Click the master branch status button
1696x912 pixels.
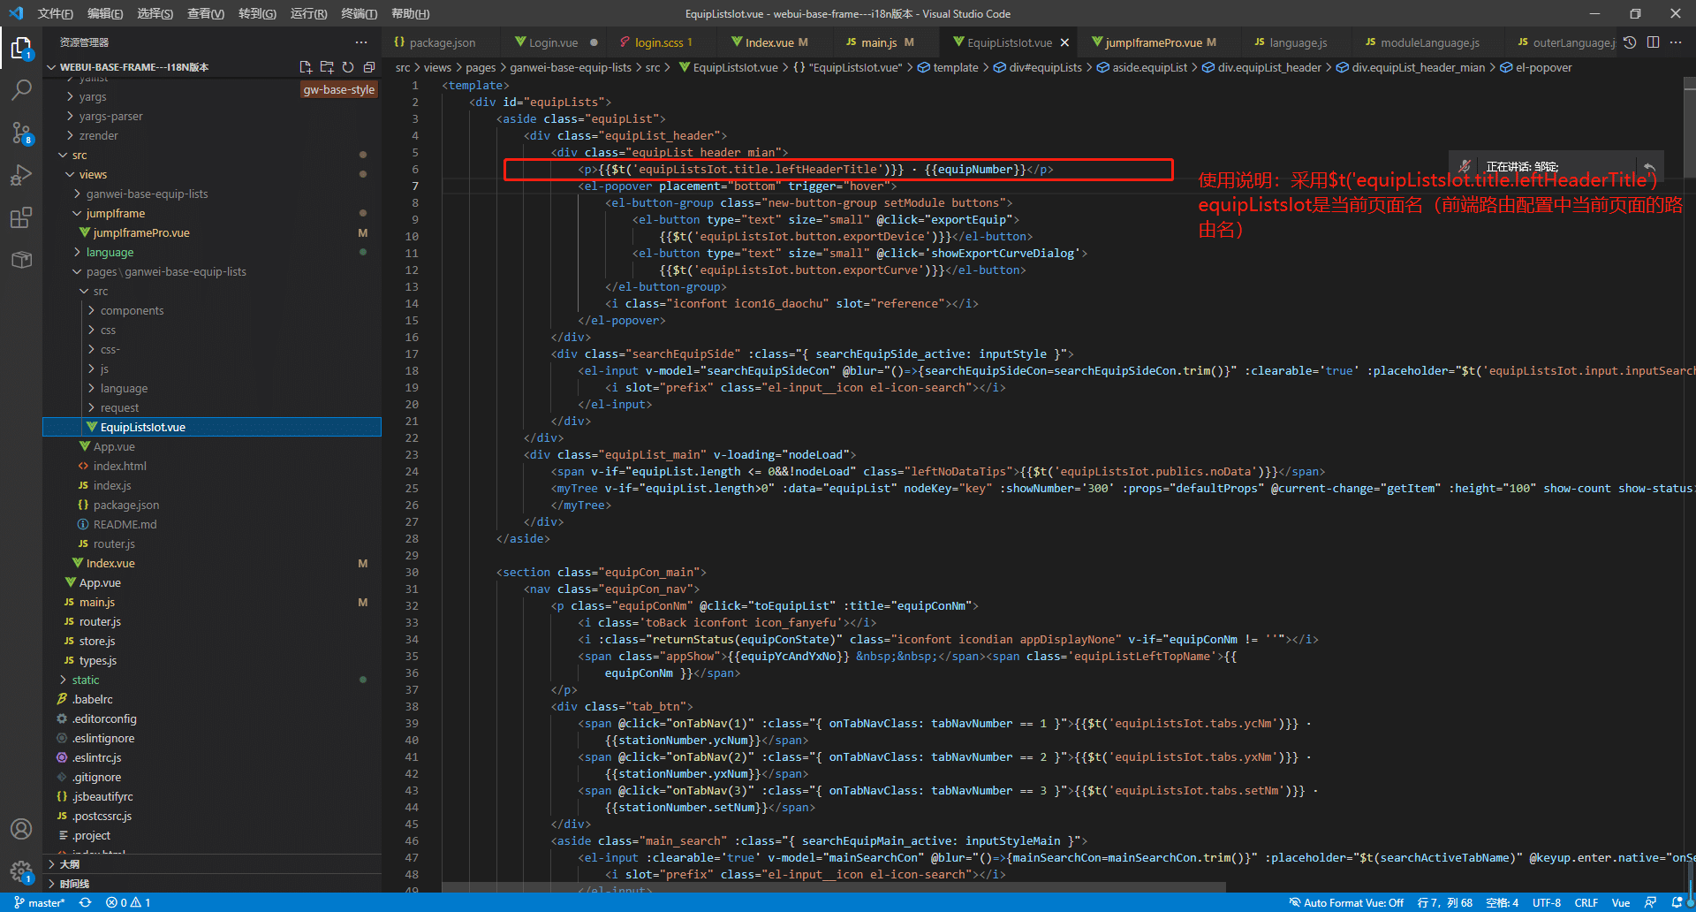coord(40,902)
